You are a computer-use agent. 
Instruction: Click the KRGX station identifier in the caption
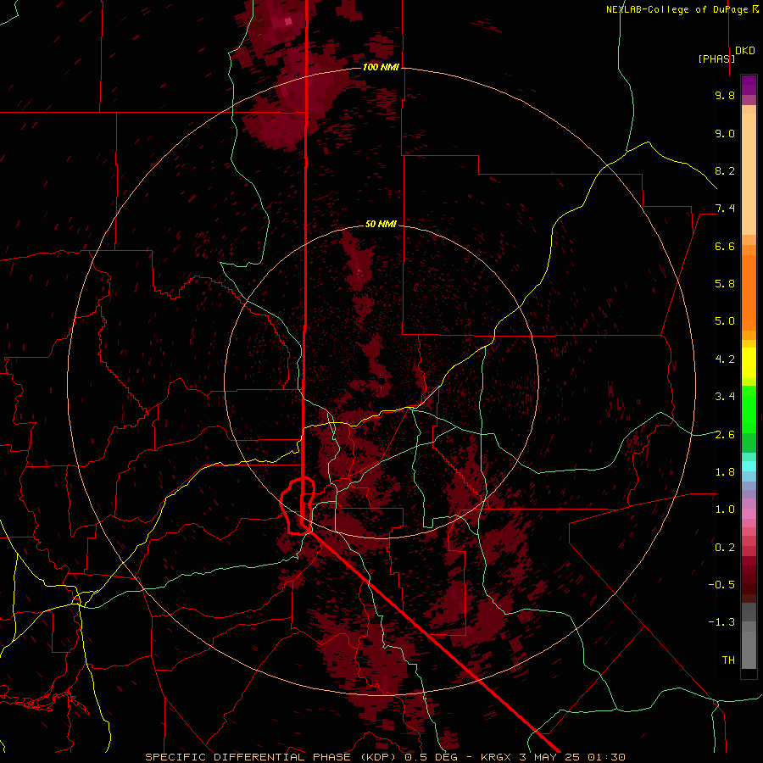click(x=497, y=757)
